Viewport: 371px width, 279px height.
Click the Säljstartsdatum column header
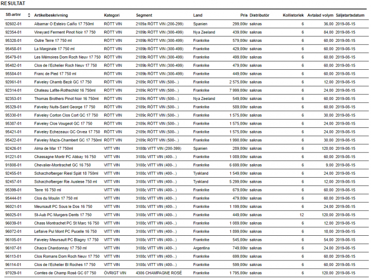click(350, 15)
